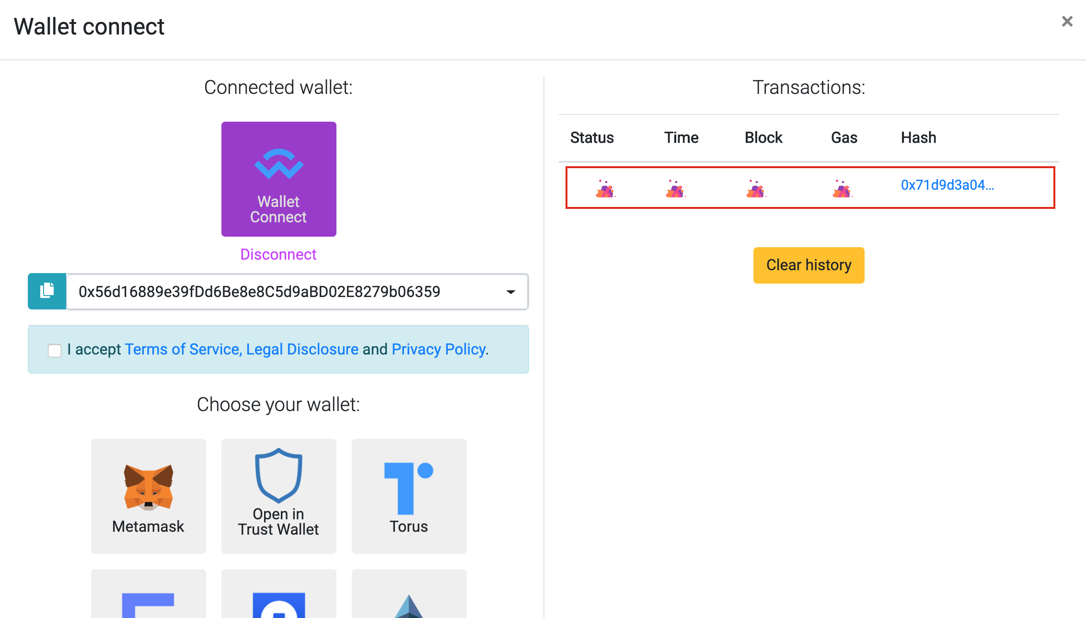Click the Wallet connect dialog title
The image size is (1086, 618).
89,26
